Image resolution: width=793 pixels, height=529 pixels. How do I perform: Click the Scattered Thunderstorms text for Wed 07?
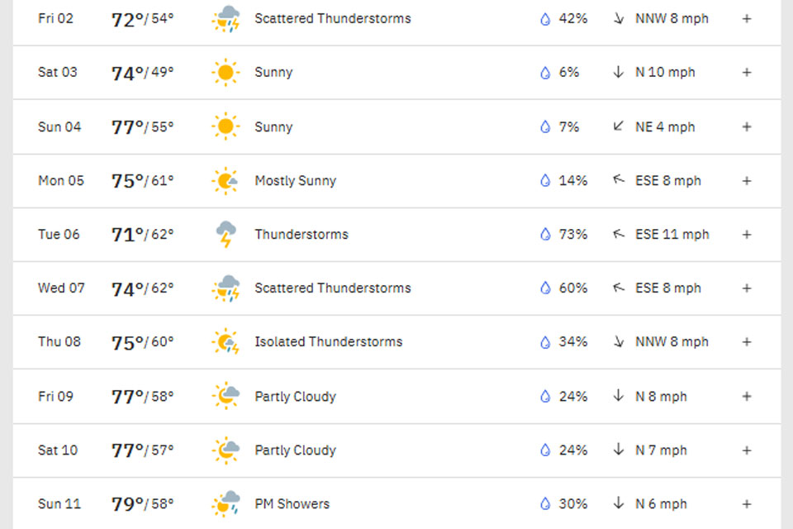pos(332,288)
